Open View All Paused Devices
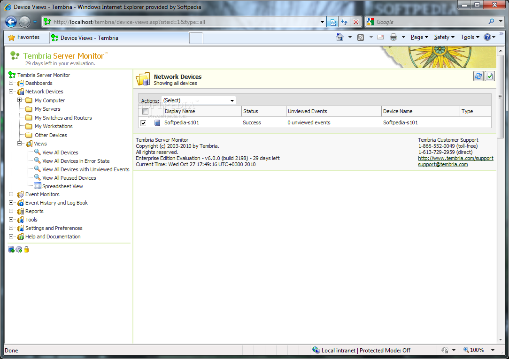 (69, 178)
